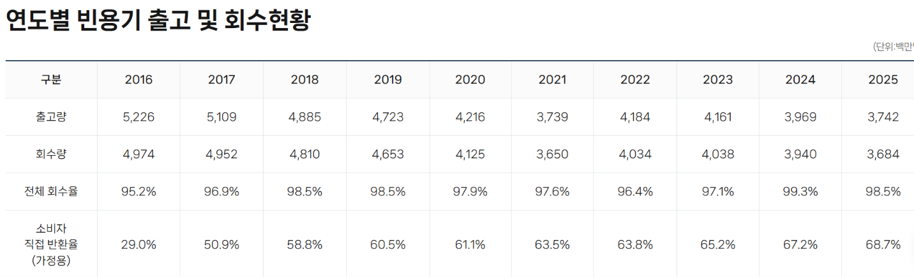Select the 2025 column header

pos(883,80)
